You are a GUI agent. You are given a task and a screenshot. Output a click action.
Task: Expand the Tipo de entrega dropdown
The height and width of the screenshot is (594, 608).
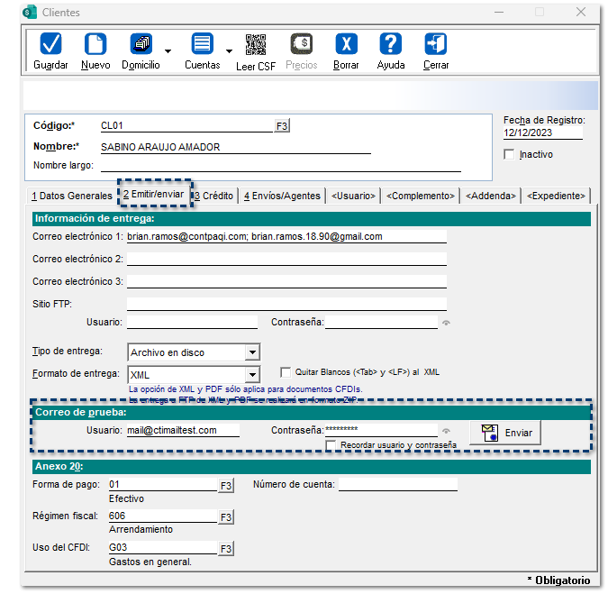pos(252,352)
